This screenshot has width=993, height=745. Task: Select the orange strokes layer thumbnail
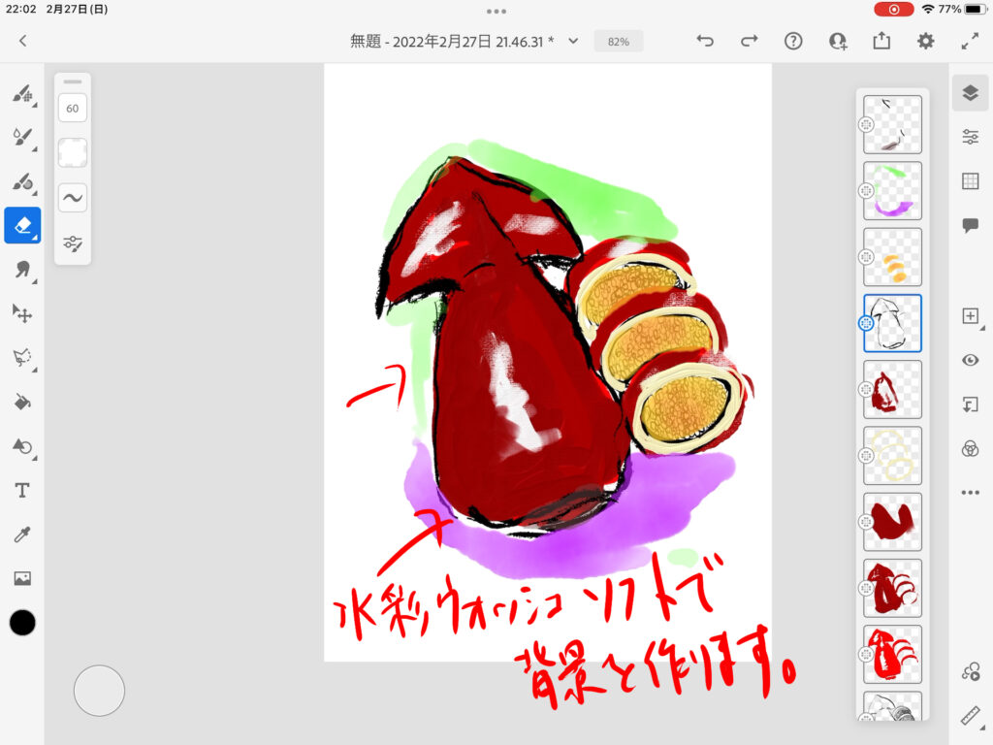[x=892, y=257]
